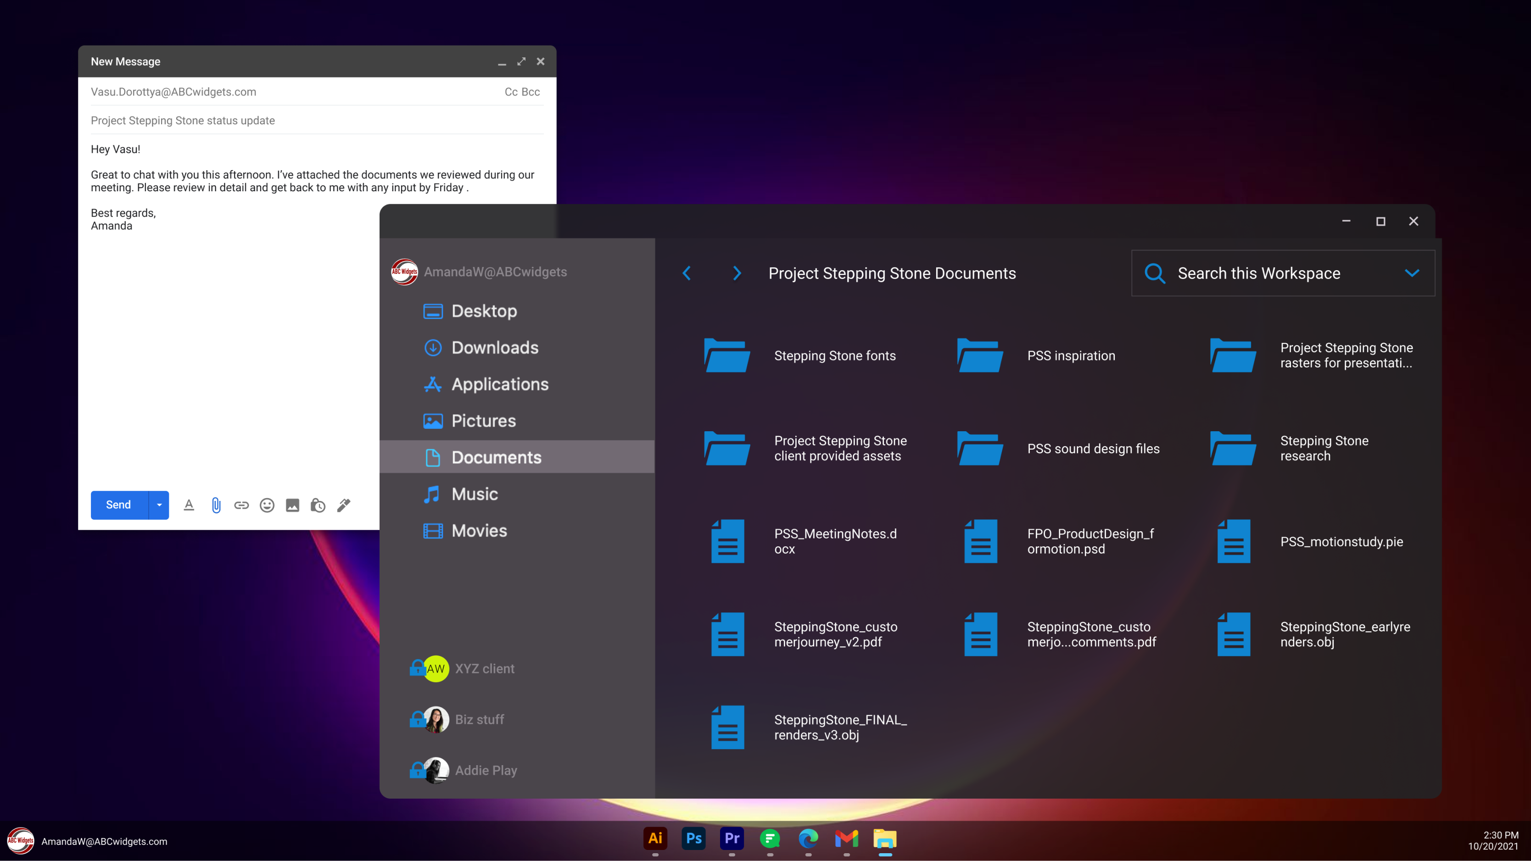This screenshot has height=861, width=1531.
Task: Click the Send button
Action: coord(119,505)
